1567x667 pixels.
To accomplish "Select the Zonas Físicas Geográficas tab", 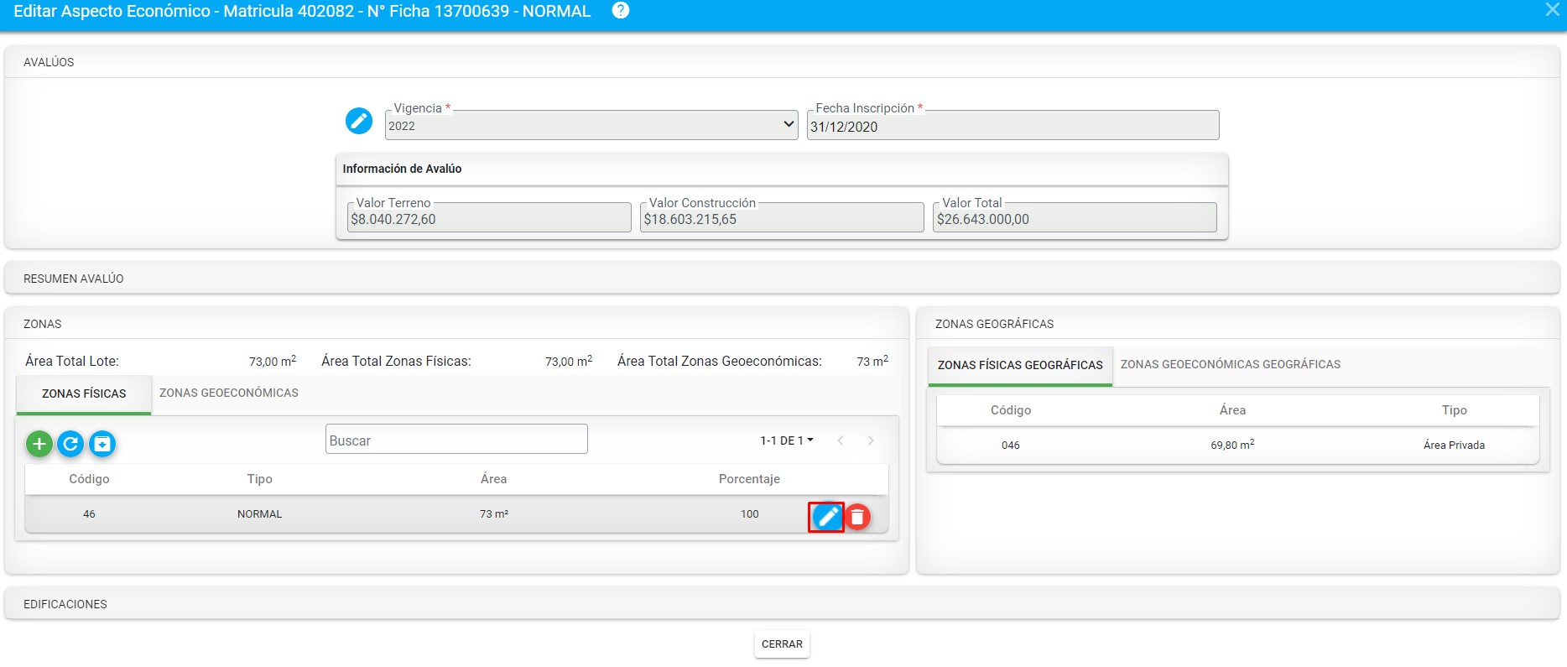I will coord(1020,365).
